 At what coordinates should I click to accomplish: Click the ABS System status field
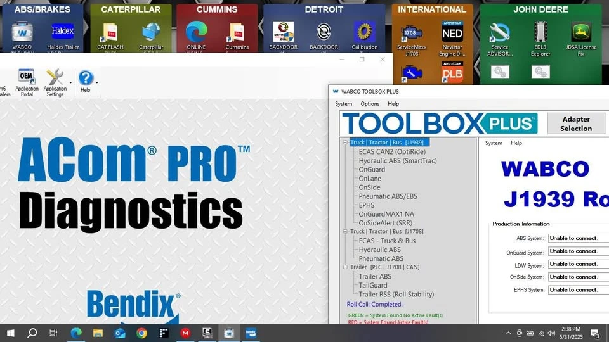click(579, 238)
